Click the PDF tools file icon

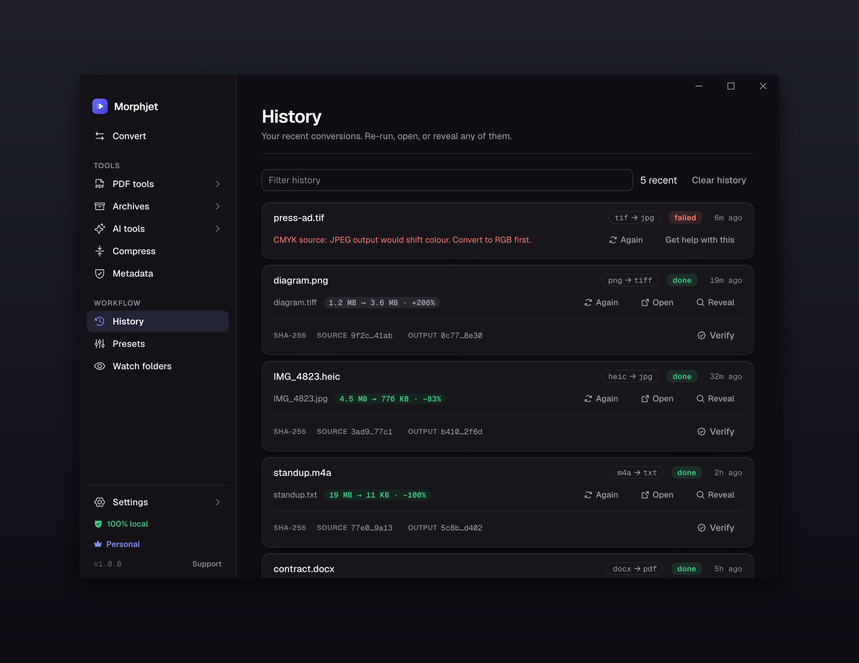[100, 184]
